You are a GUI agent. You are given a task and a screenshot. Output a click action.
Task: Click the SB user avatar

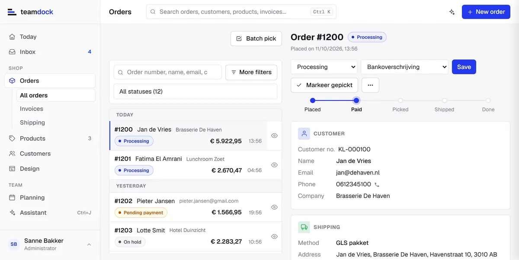(x=14, y=244)
